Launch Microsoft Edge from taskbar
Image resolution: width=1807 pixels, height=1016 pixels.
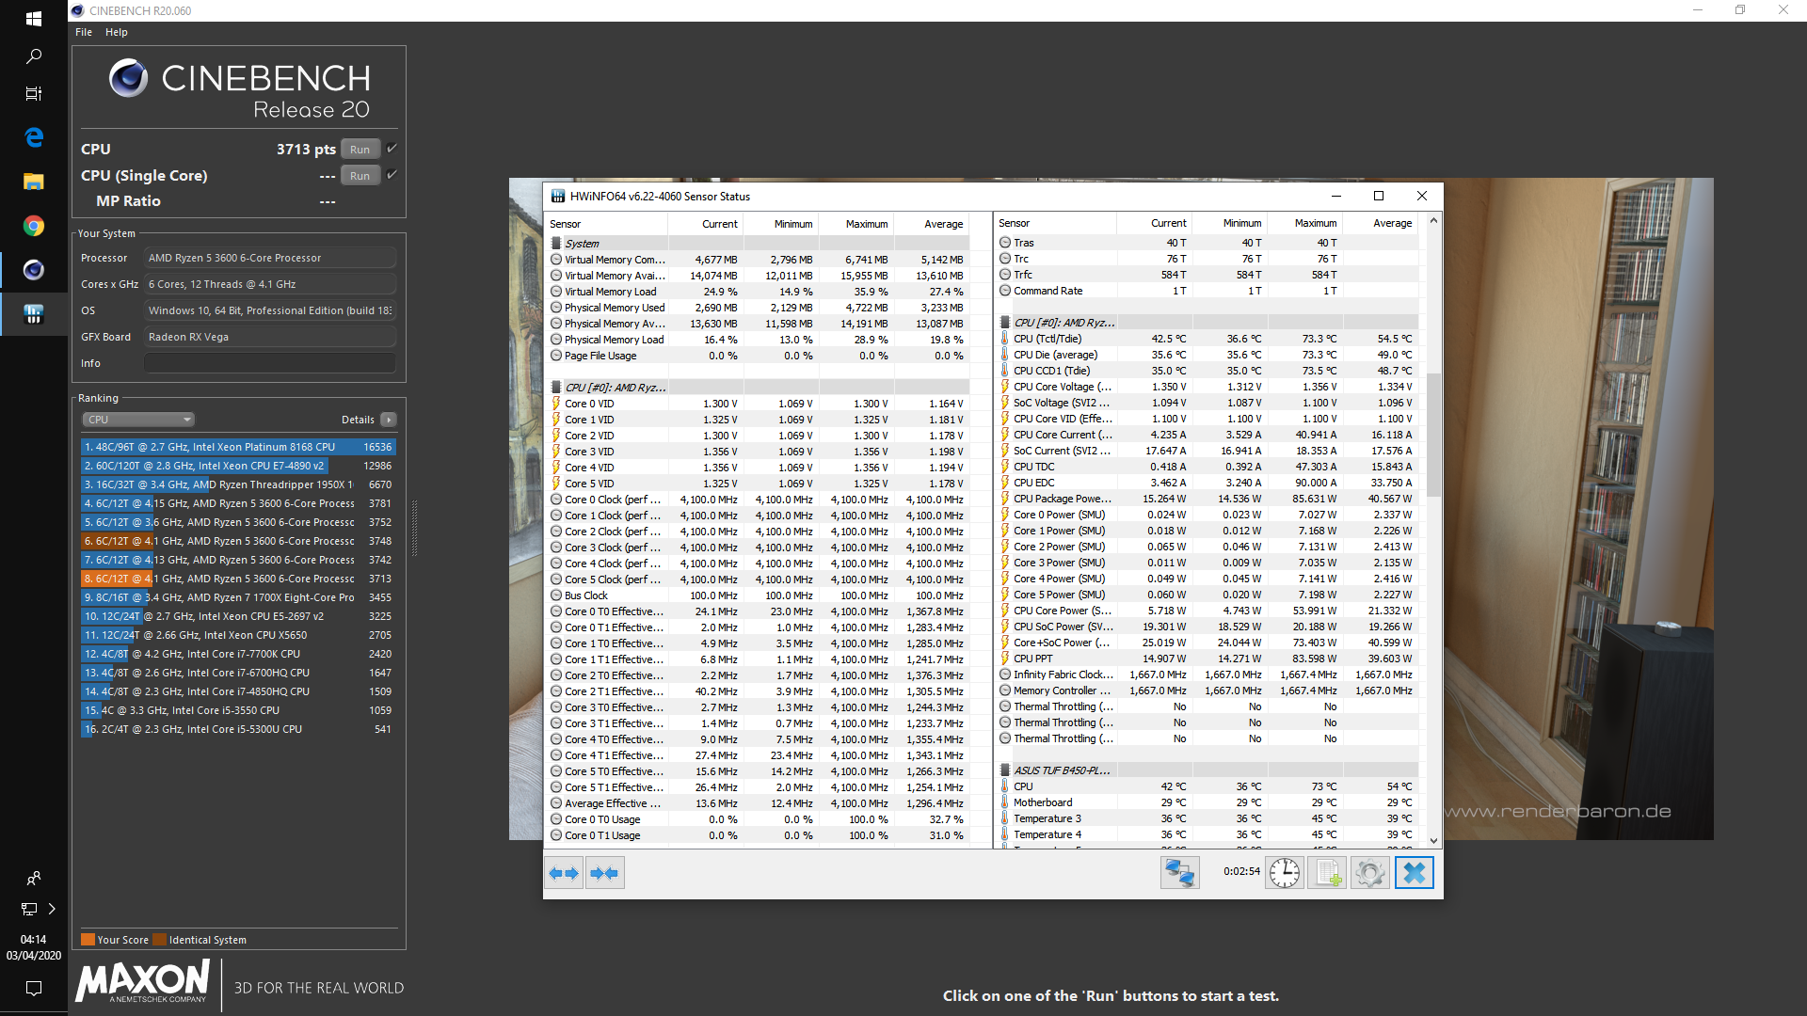34,137
